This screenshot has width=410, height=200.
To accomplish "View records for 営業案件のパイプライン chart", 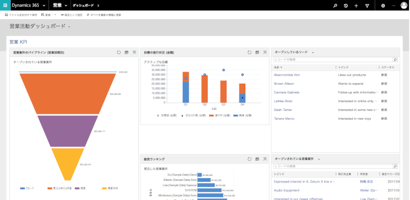I will tap(127, 52).
